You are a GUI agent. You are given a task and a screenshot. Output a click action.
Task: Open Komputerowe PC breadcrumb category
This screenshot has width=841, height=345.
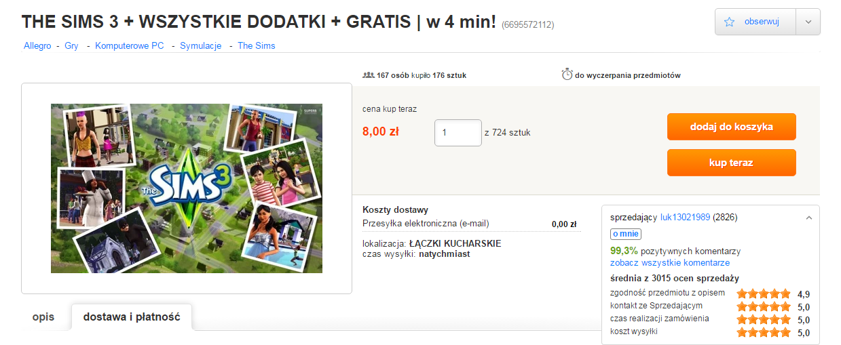coord(130,45)
